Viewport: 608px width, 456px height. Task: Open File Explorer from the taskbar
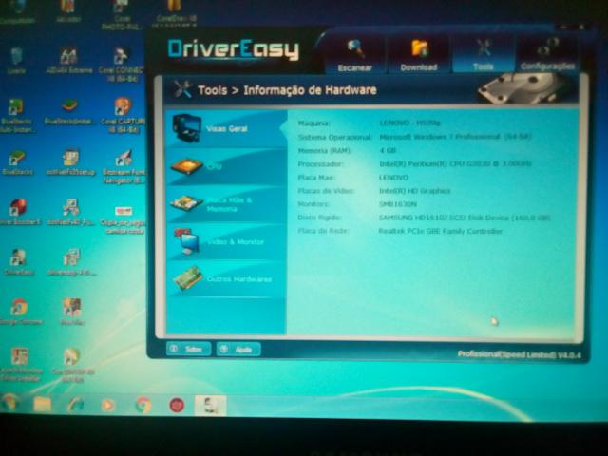(43, 404)
